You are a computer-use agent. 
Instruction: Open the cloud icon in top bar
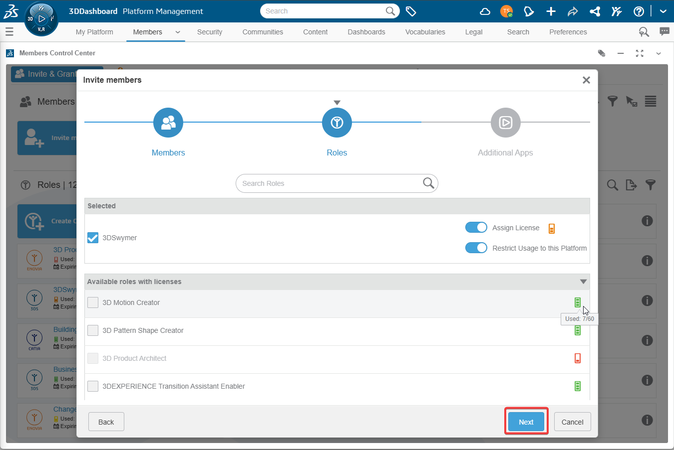[485, 11]
